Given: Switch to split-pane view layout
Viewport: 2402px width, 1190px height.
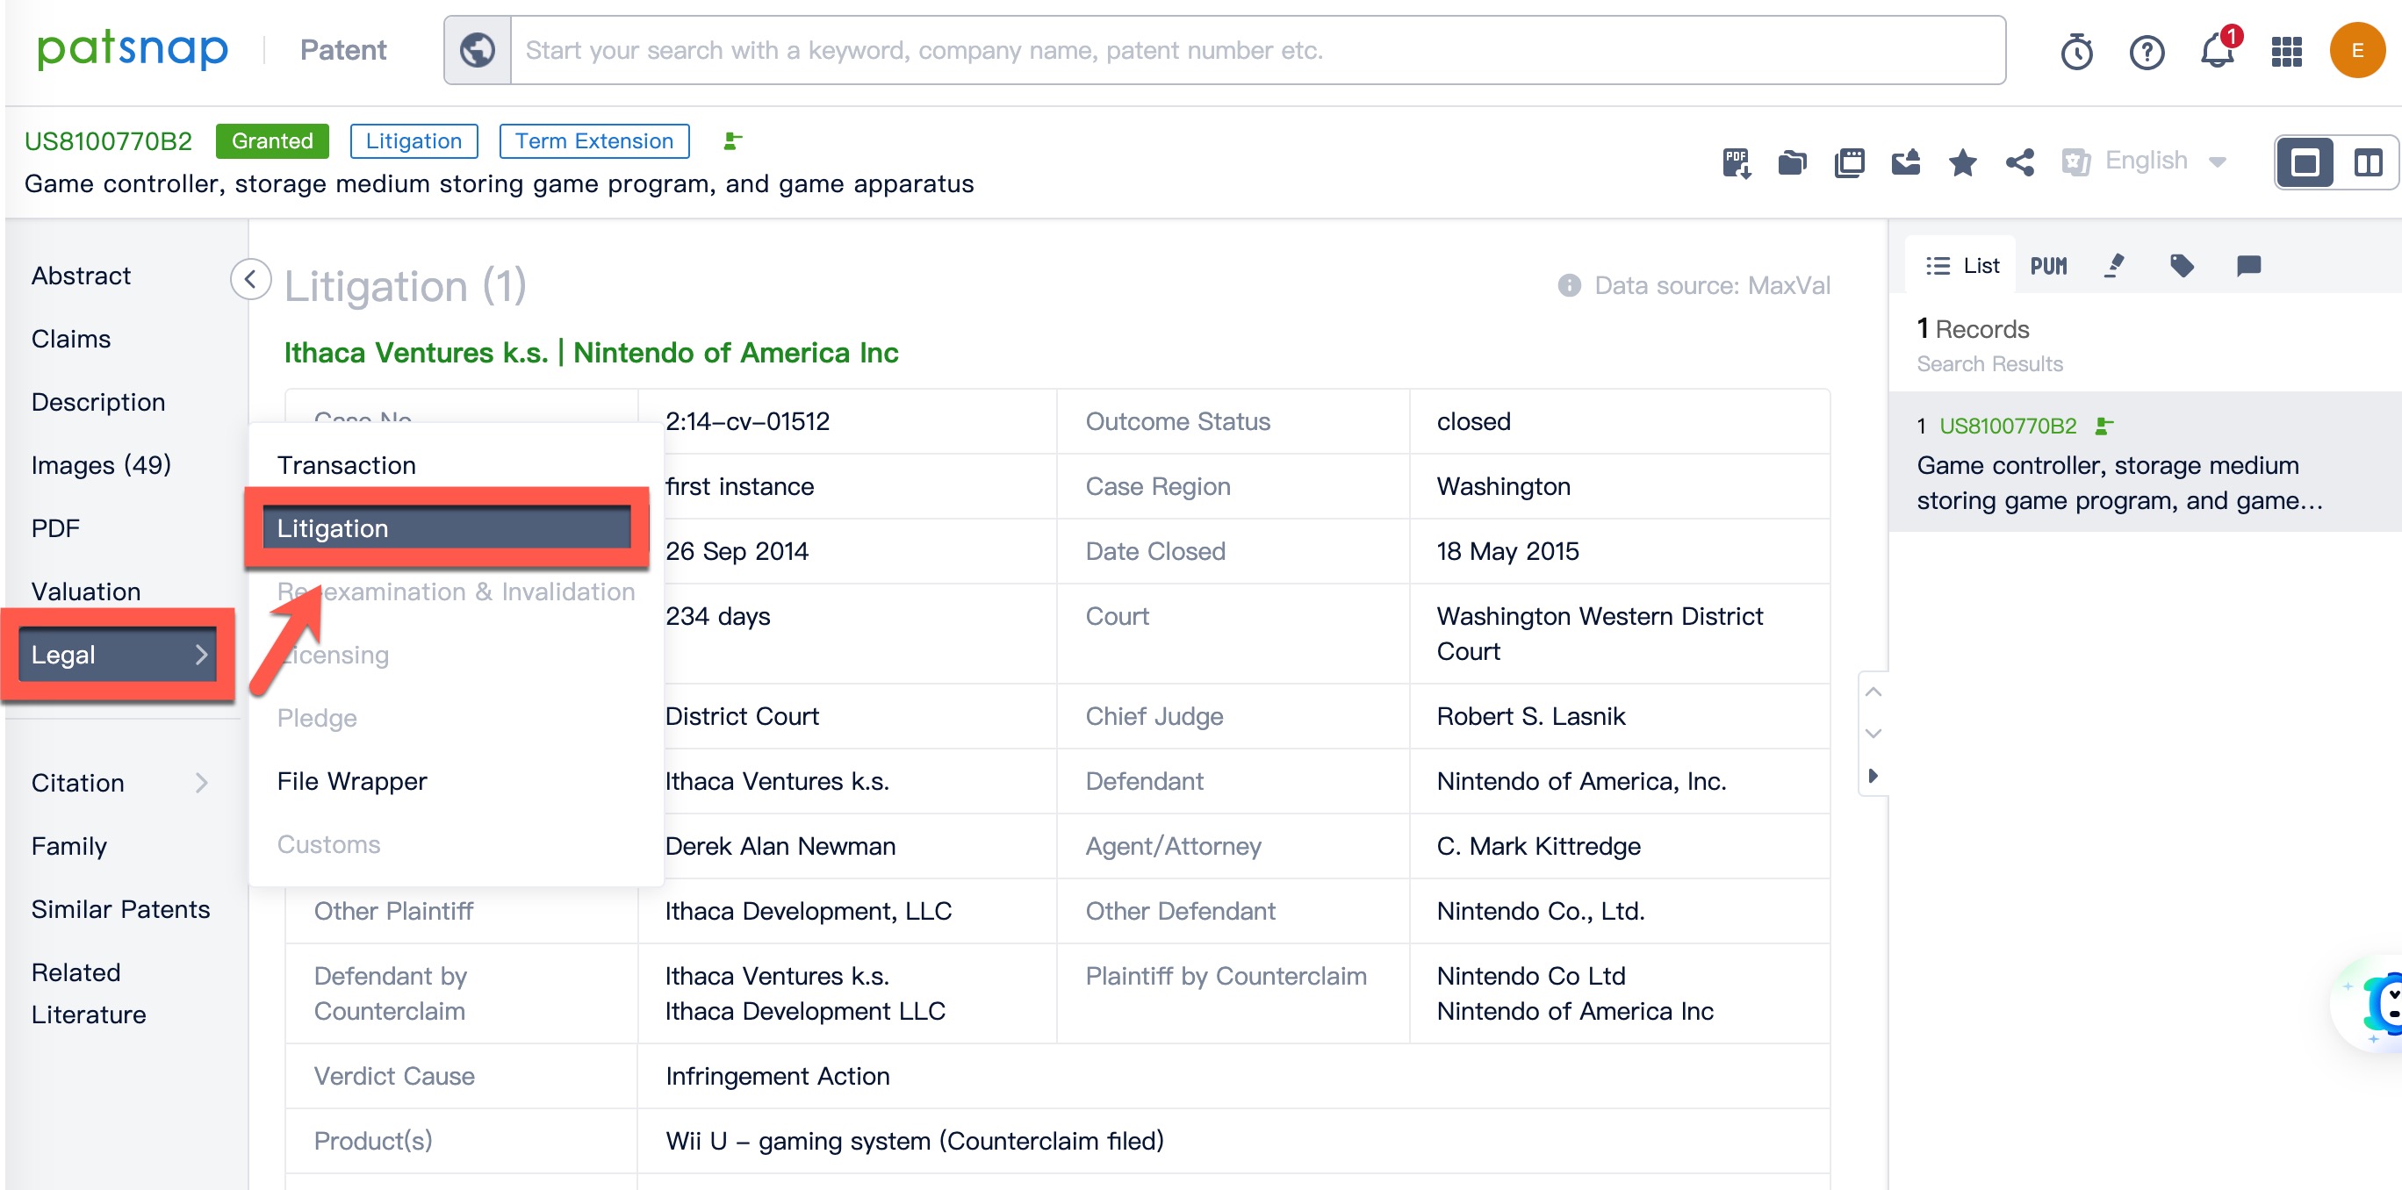Looking at the screenshot, I should 2368,163.
